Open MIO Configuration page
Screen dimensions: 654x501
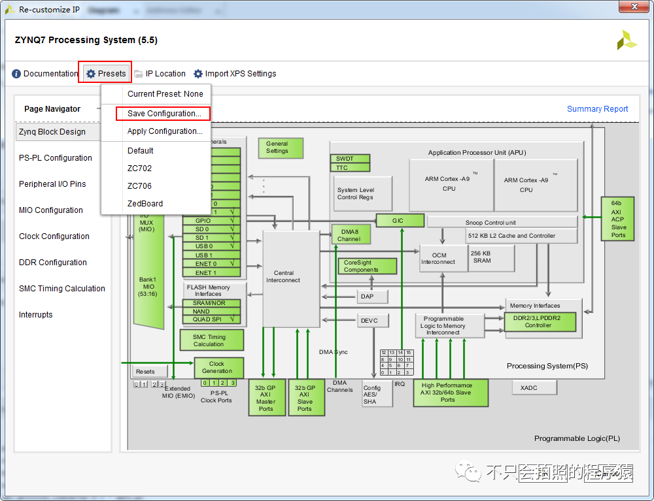point(51,210)
